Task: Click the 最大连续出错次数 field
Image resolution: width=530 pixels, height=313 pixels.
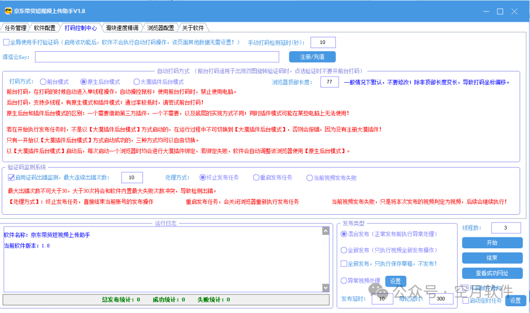Action: (132, 177)
